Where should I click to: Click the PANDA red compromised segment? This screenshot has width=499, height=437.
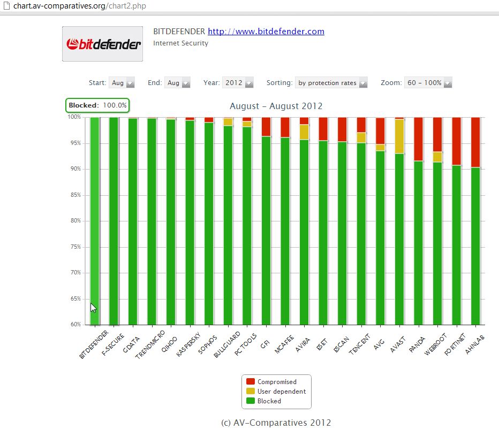[x=419, y=139]
